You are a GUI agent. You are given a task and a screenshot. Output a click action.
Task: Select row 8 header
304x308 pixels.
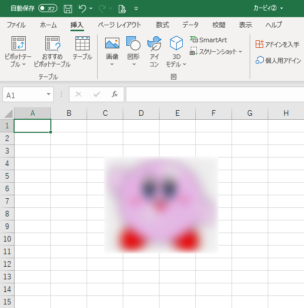pyautogui.click(x=7, y=214)
